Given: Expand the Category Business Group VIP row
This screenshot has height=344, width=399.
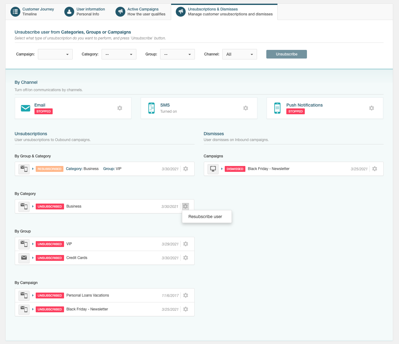Looking at the screenshot, I should (x=33, y=169).
